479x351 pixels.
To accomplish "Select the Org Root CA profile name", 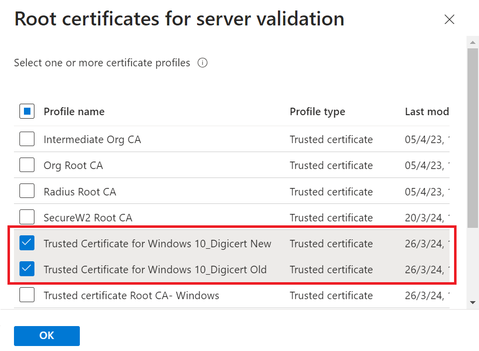I will click(x=73, y=166).
